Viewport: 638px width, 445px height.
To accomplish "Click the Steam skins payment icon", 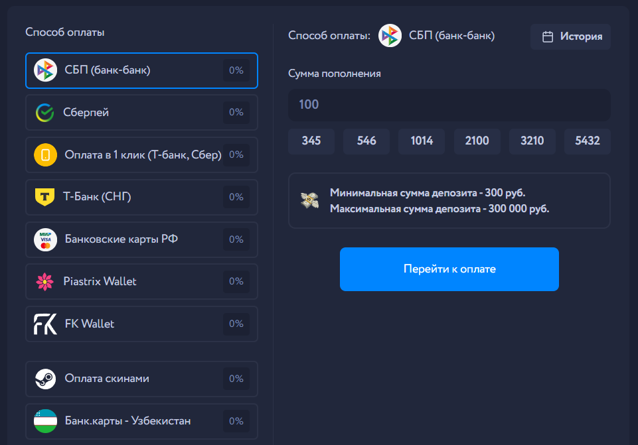I will (x=45, y=379).
